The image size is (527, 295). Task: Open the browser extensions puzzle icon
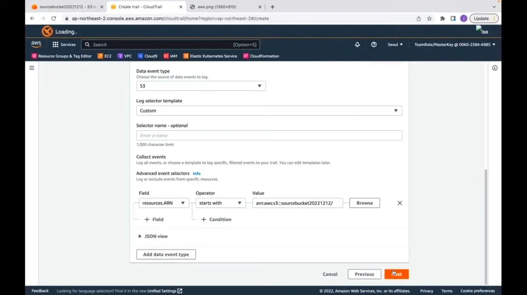(x=442, y=18)
